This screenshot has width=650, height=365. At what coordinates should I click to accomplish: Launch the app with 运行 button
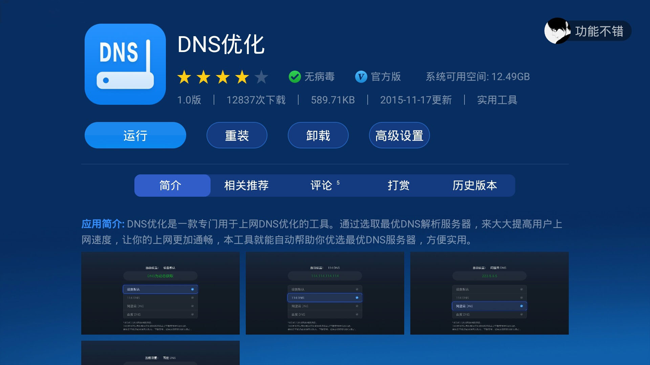coord(135,135)
